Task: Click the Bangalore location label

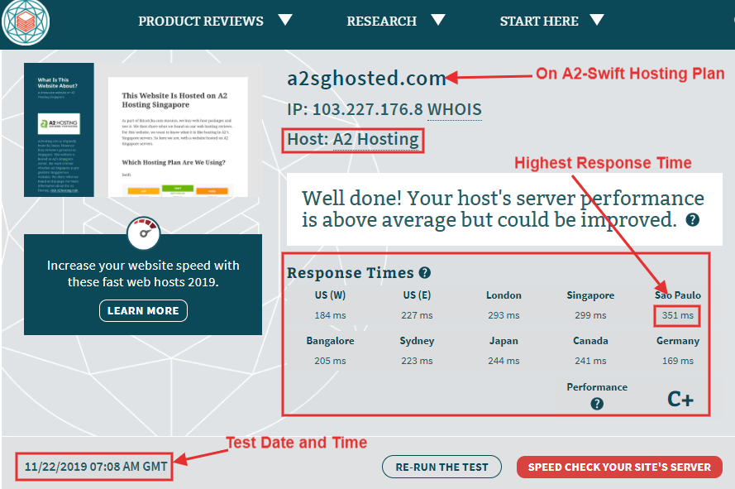Action: [x=330, y=341]
